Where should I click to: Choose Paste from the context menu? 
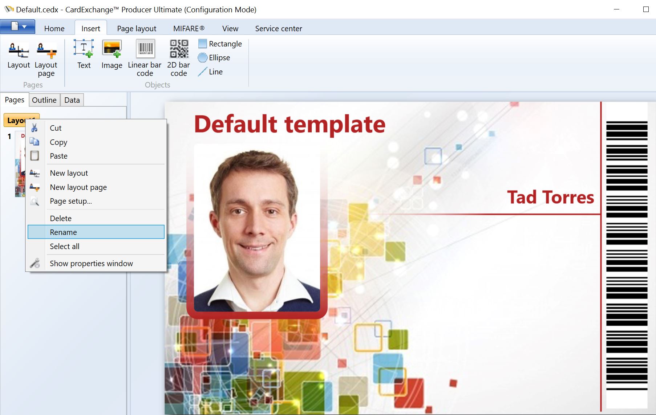[x=96, y=156]
